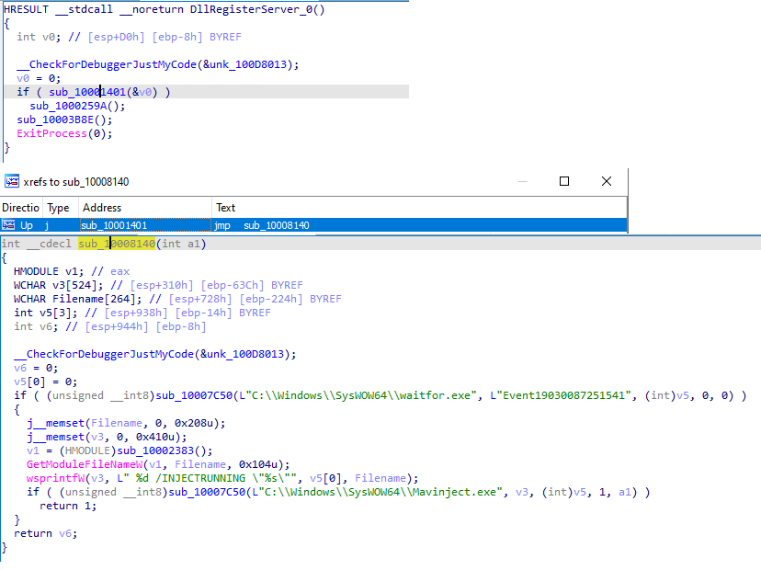Sort xrefs by the Text column header
This screenshot has height=570, width=761.
point(419,208)
